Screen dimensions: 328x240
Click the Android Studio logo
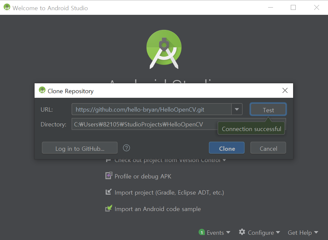[x=164, y=49]
